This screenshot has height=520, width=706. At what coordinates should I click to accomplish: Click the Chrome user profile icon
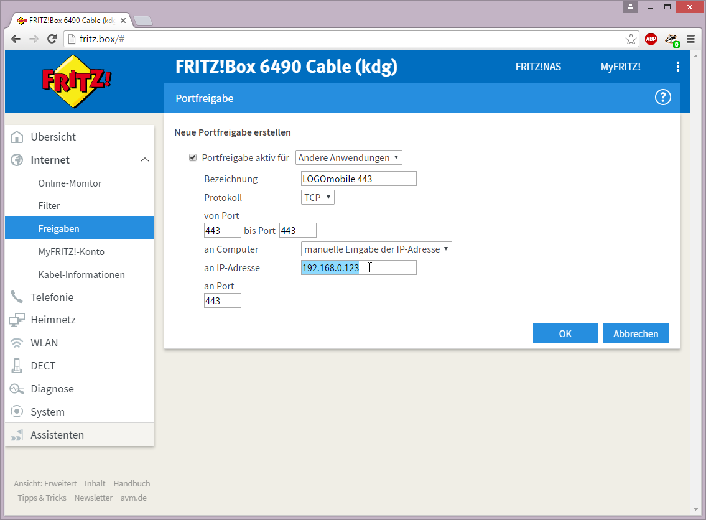630,7
